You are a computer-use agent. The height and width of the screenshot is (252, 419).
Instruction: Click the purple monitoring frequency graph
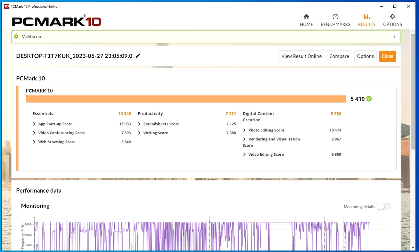(202, 236)
